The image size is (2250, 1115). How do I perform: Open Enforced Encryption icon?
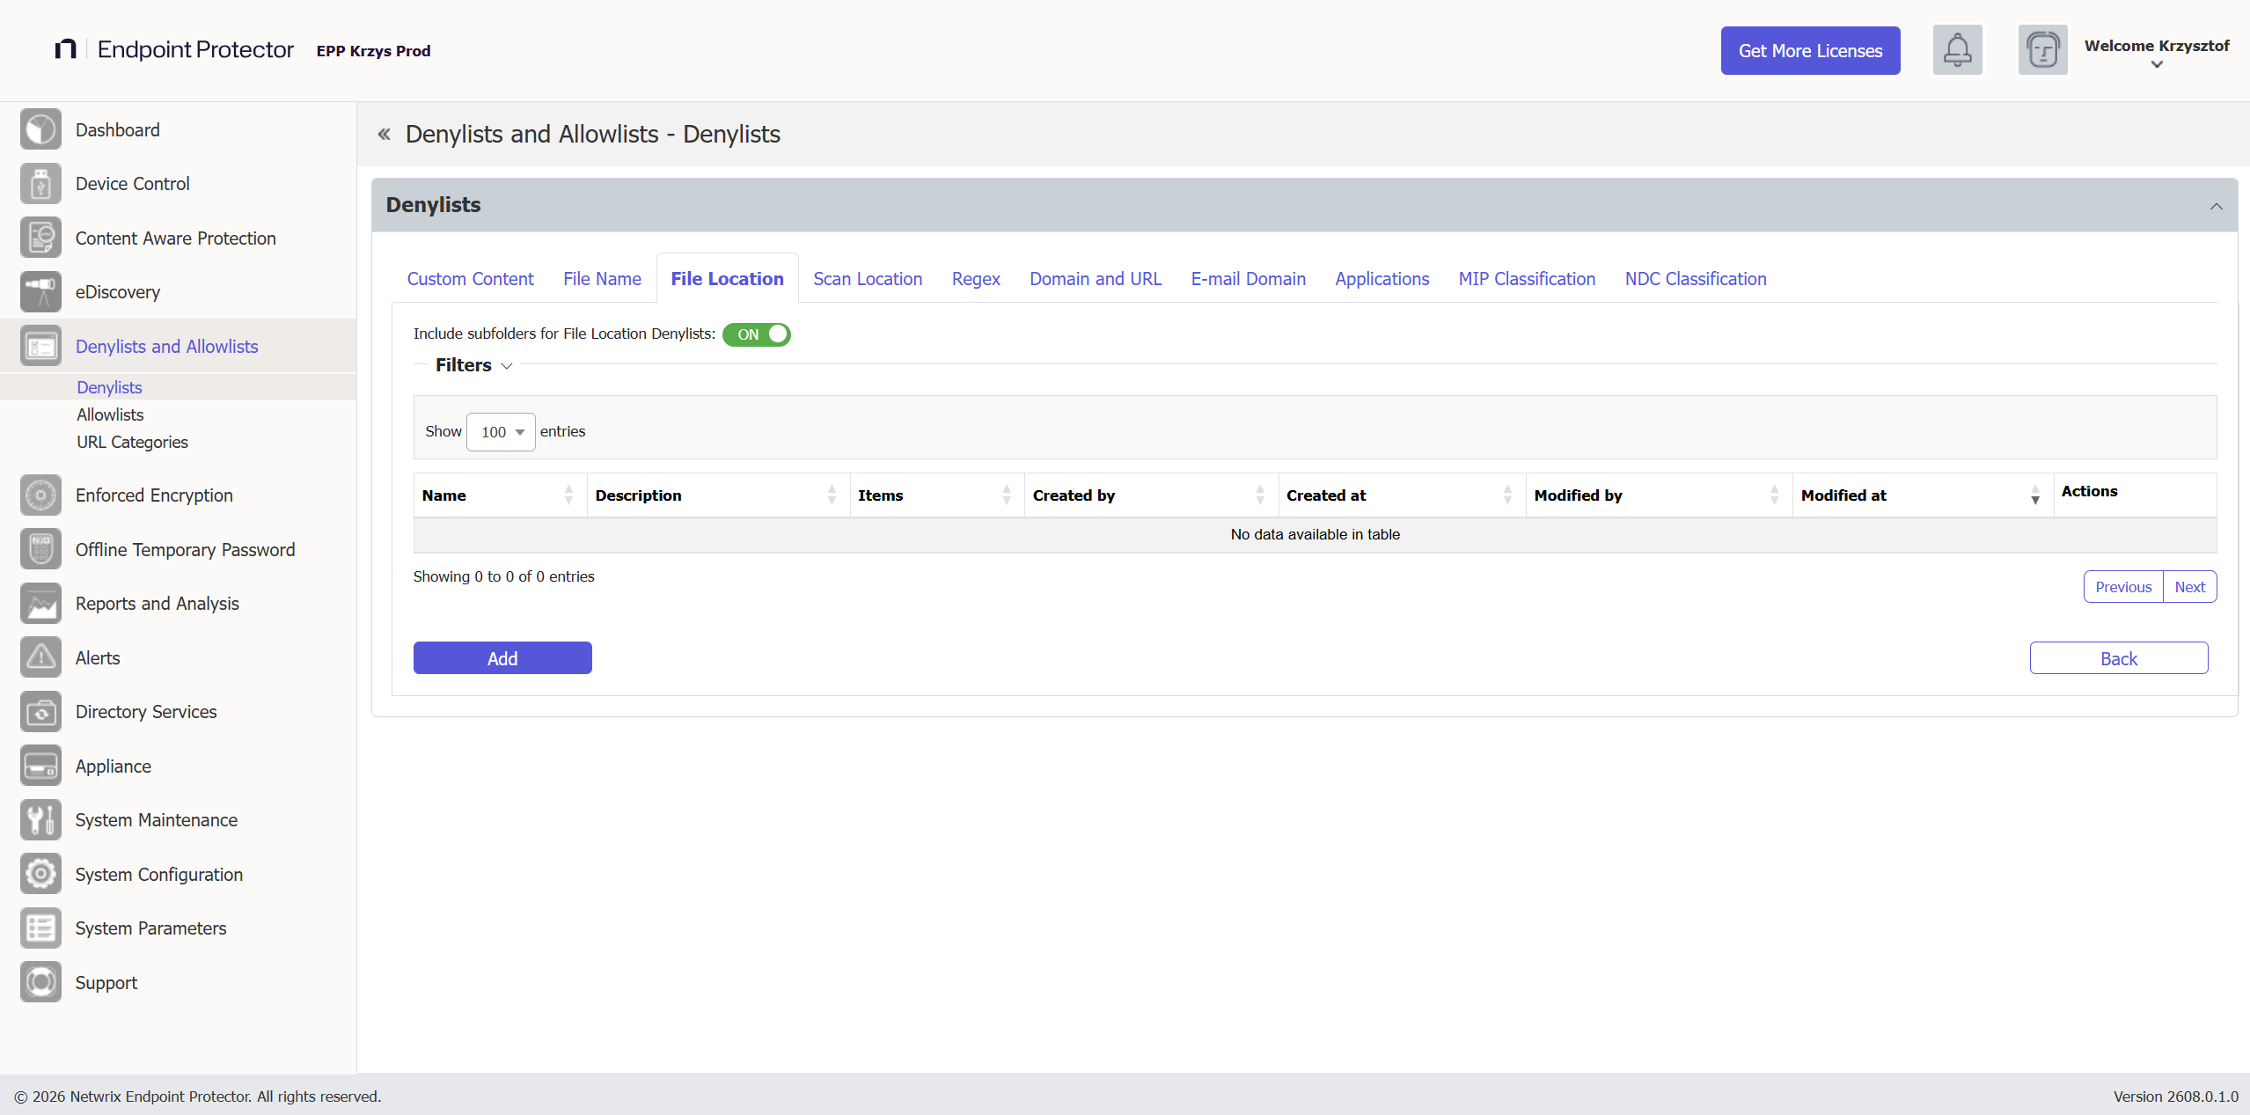40,495
